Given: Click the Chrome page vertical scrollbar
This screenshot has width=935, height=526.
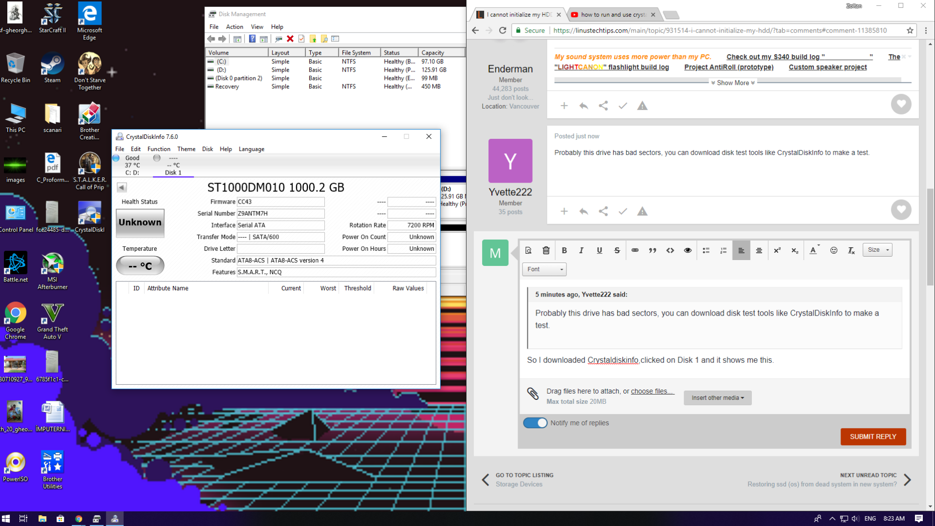Looking at the screenshot, I should click(x=930, y=237).
